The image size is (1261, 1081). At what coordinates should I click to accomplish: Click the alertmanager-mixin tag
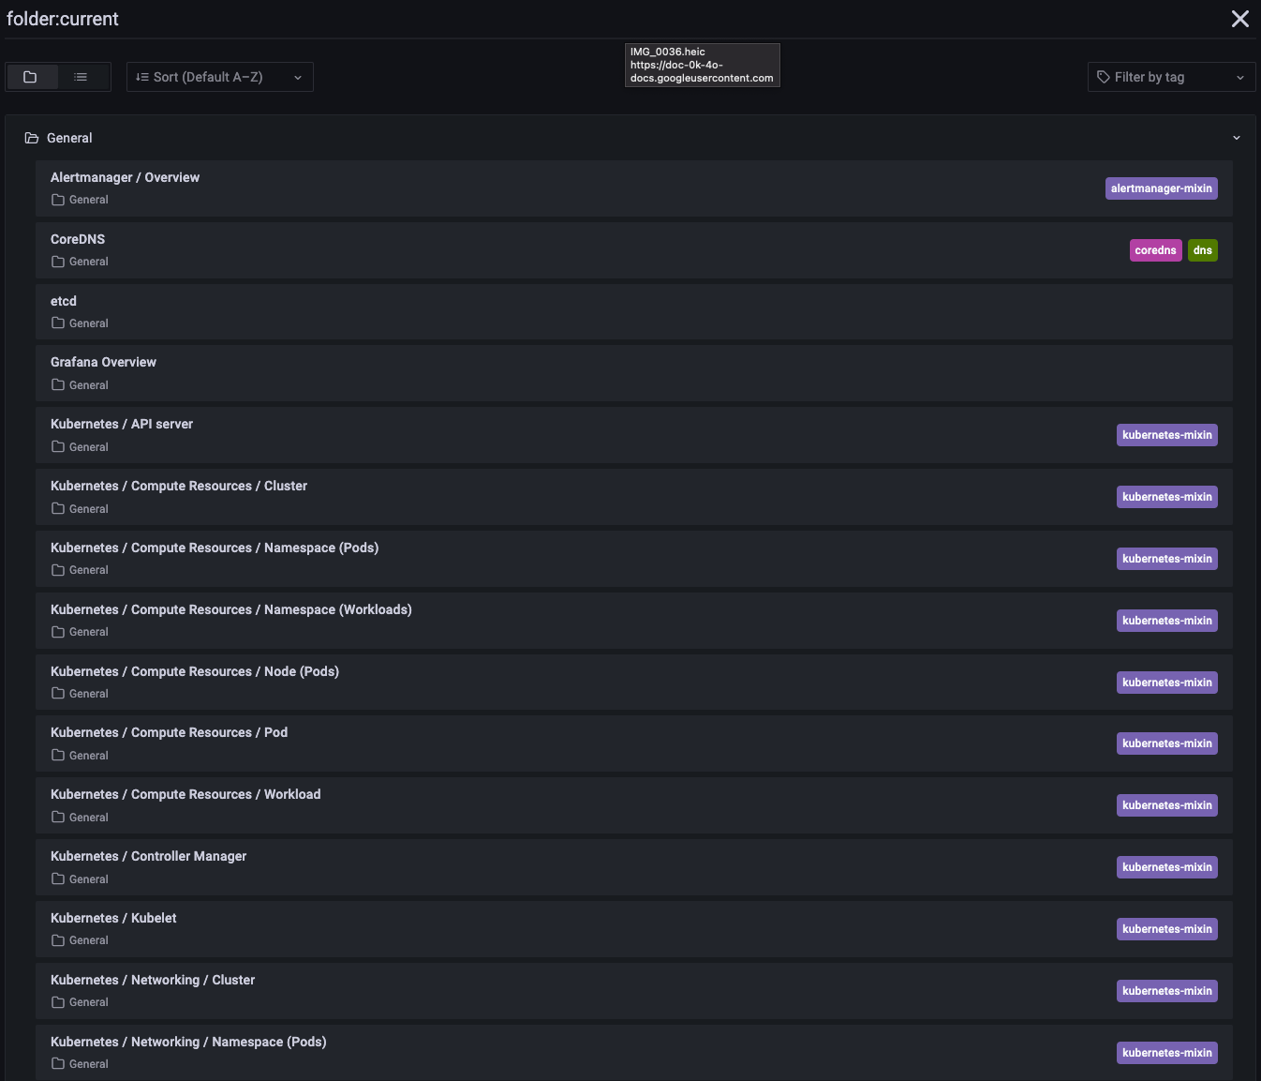(x=1161, y=188)
